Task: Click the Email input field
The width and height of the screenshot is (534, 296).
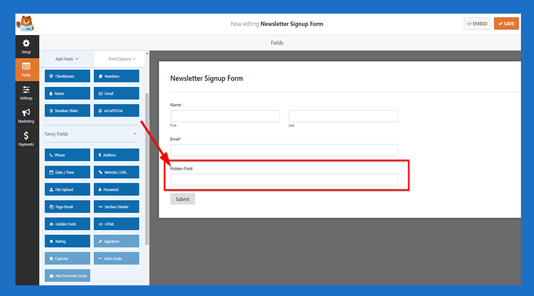Action: tap(284, 150)
